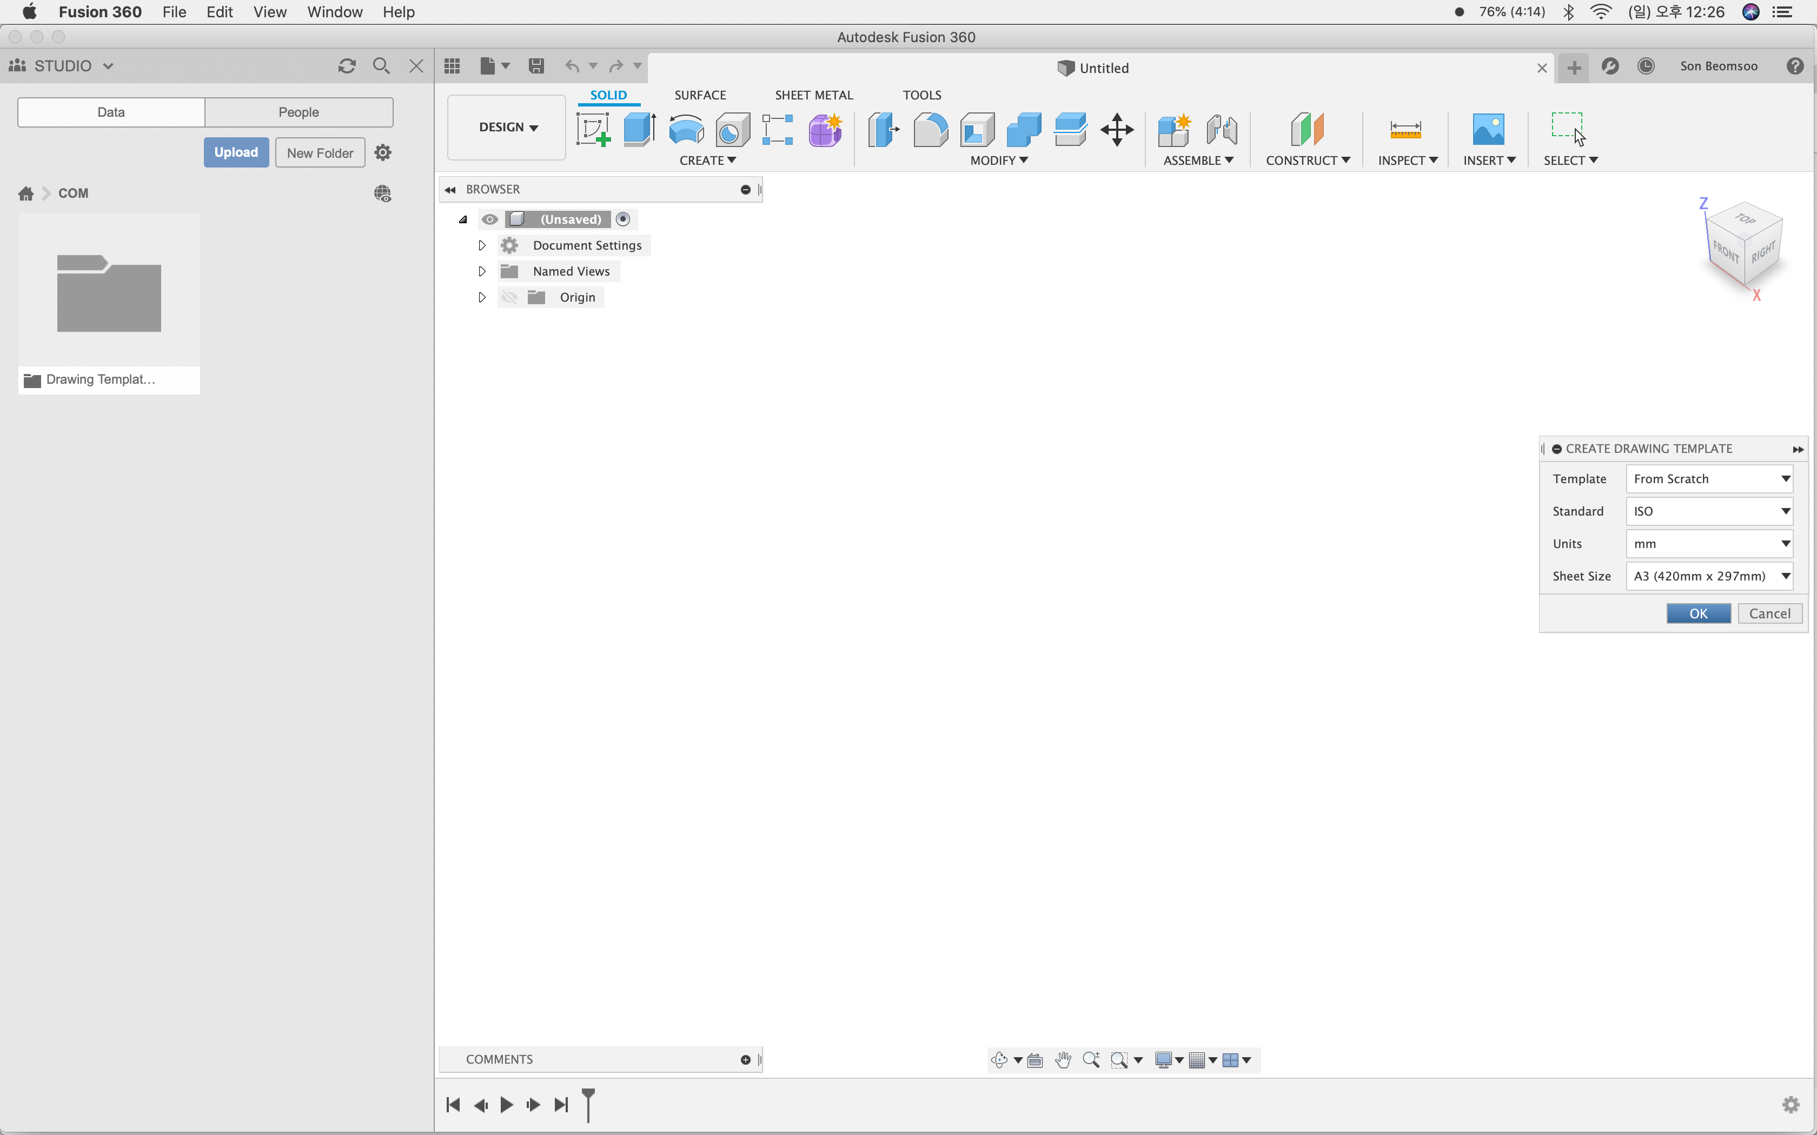Click the Extrude tool icon
Image resolution: width=1817 pixels, height=1135 pixels.
tap(639, 129)
